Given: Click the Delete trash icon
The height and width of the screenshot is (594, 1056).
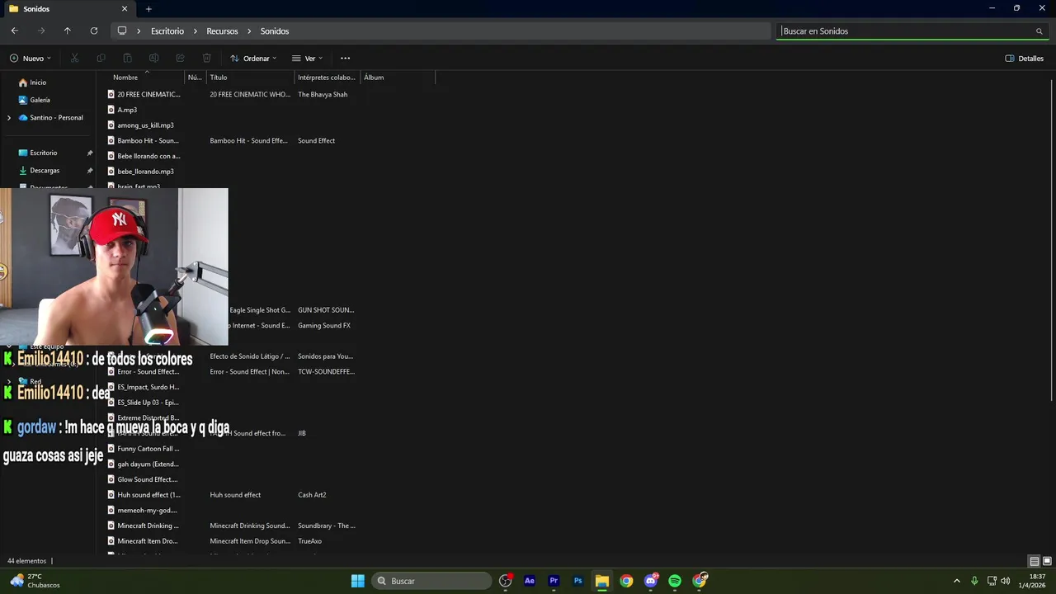Looking at the screenshot, I should (x=206, y=59).
